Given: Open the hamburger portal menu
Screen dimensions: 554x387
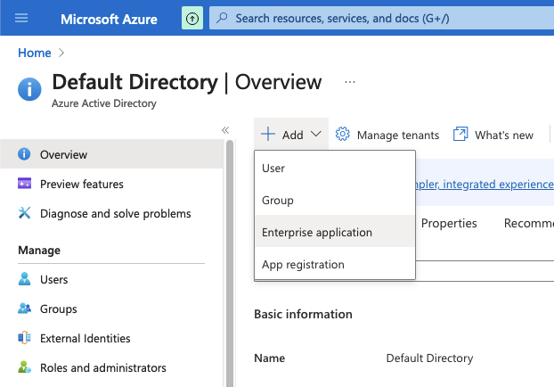Looking at the screenshot, I should pyautogui.click(x=22, y=18).
